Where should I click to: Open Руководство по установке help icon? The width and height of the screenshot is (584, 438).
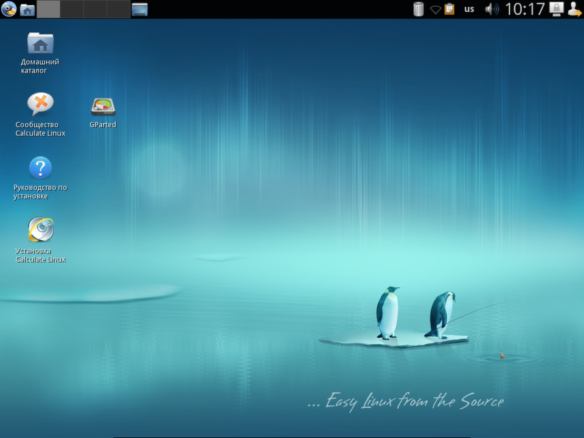pyautogui.click(x=40, y=178)
